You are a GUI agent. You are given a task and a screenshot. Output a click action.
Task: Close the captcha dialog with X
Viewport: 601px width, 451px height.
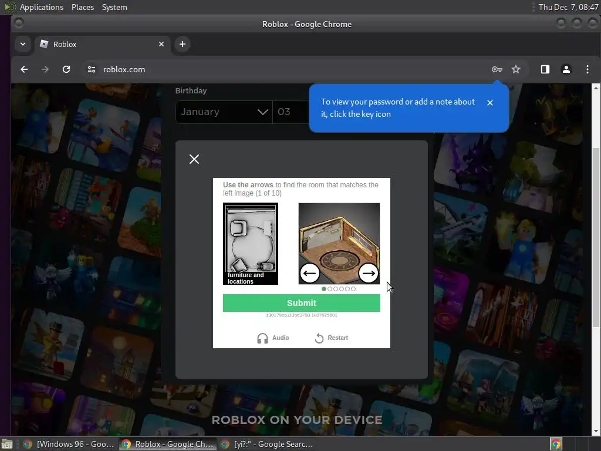tap(194, 159)
